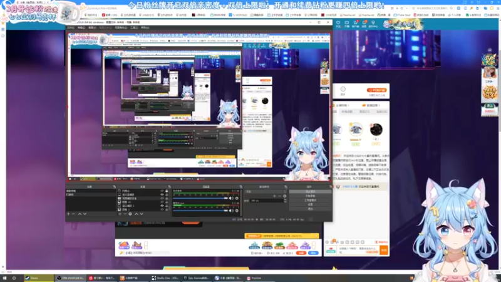Open OBS Edit menu

81,28
